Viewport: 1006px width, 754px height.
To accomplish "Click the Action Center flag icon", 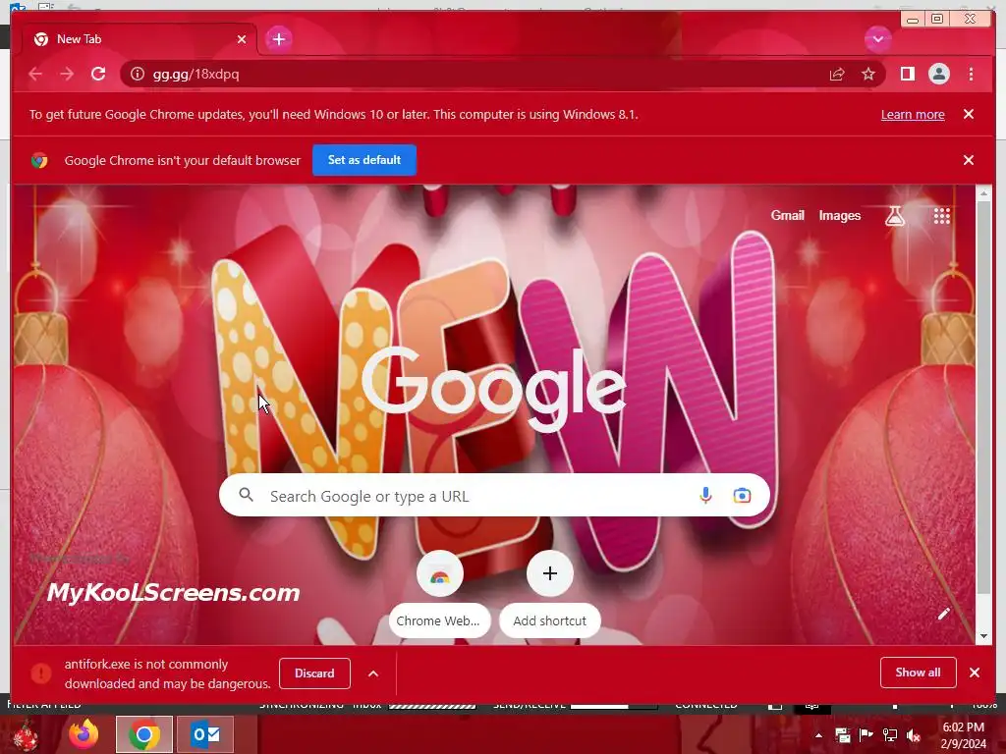I will tap(866, 734).
